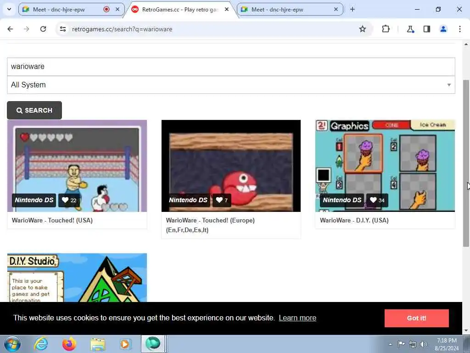Viewport: 470px width, 353px height.
Task: Open the tab search dropdown arrow
Action: pyautogui.click(x=9, y=9)
